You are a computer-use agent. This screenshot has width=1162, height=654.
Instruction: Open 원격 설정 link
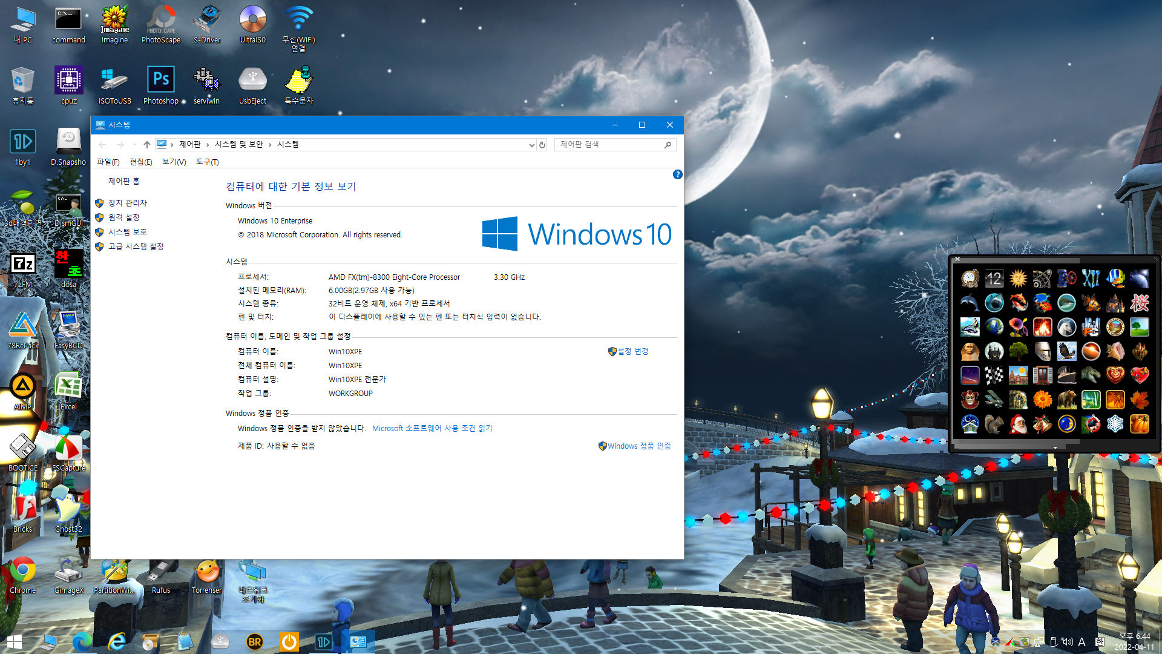tap(123, 217)
